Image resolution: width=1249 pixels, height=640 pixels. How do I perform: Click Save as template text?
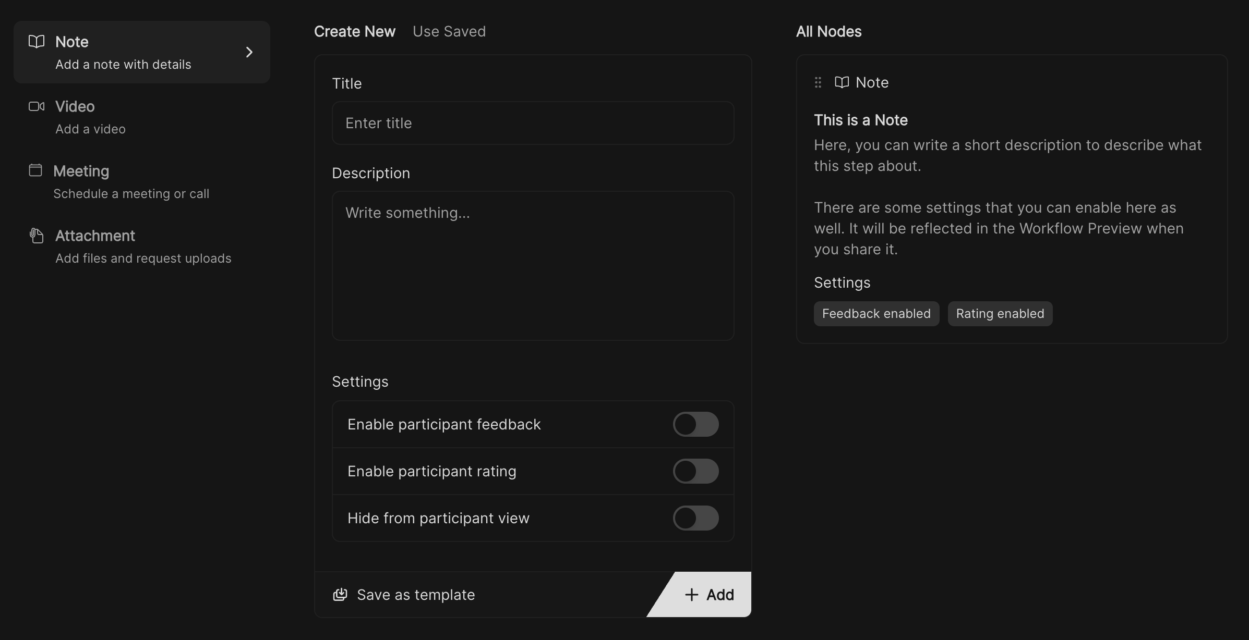point(416,595)
